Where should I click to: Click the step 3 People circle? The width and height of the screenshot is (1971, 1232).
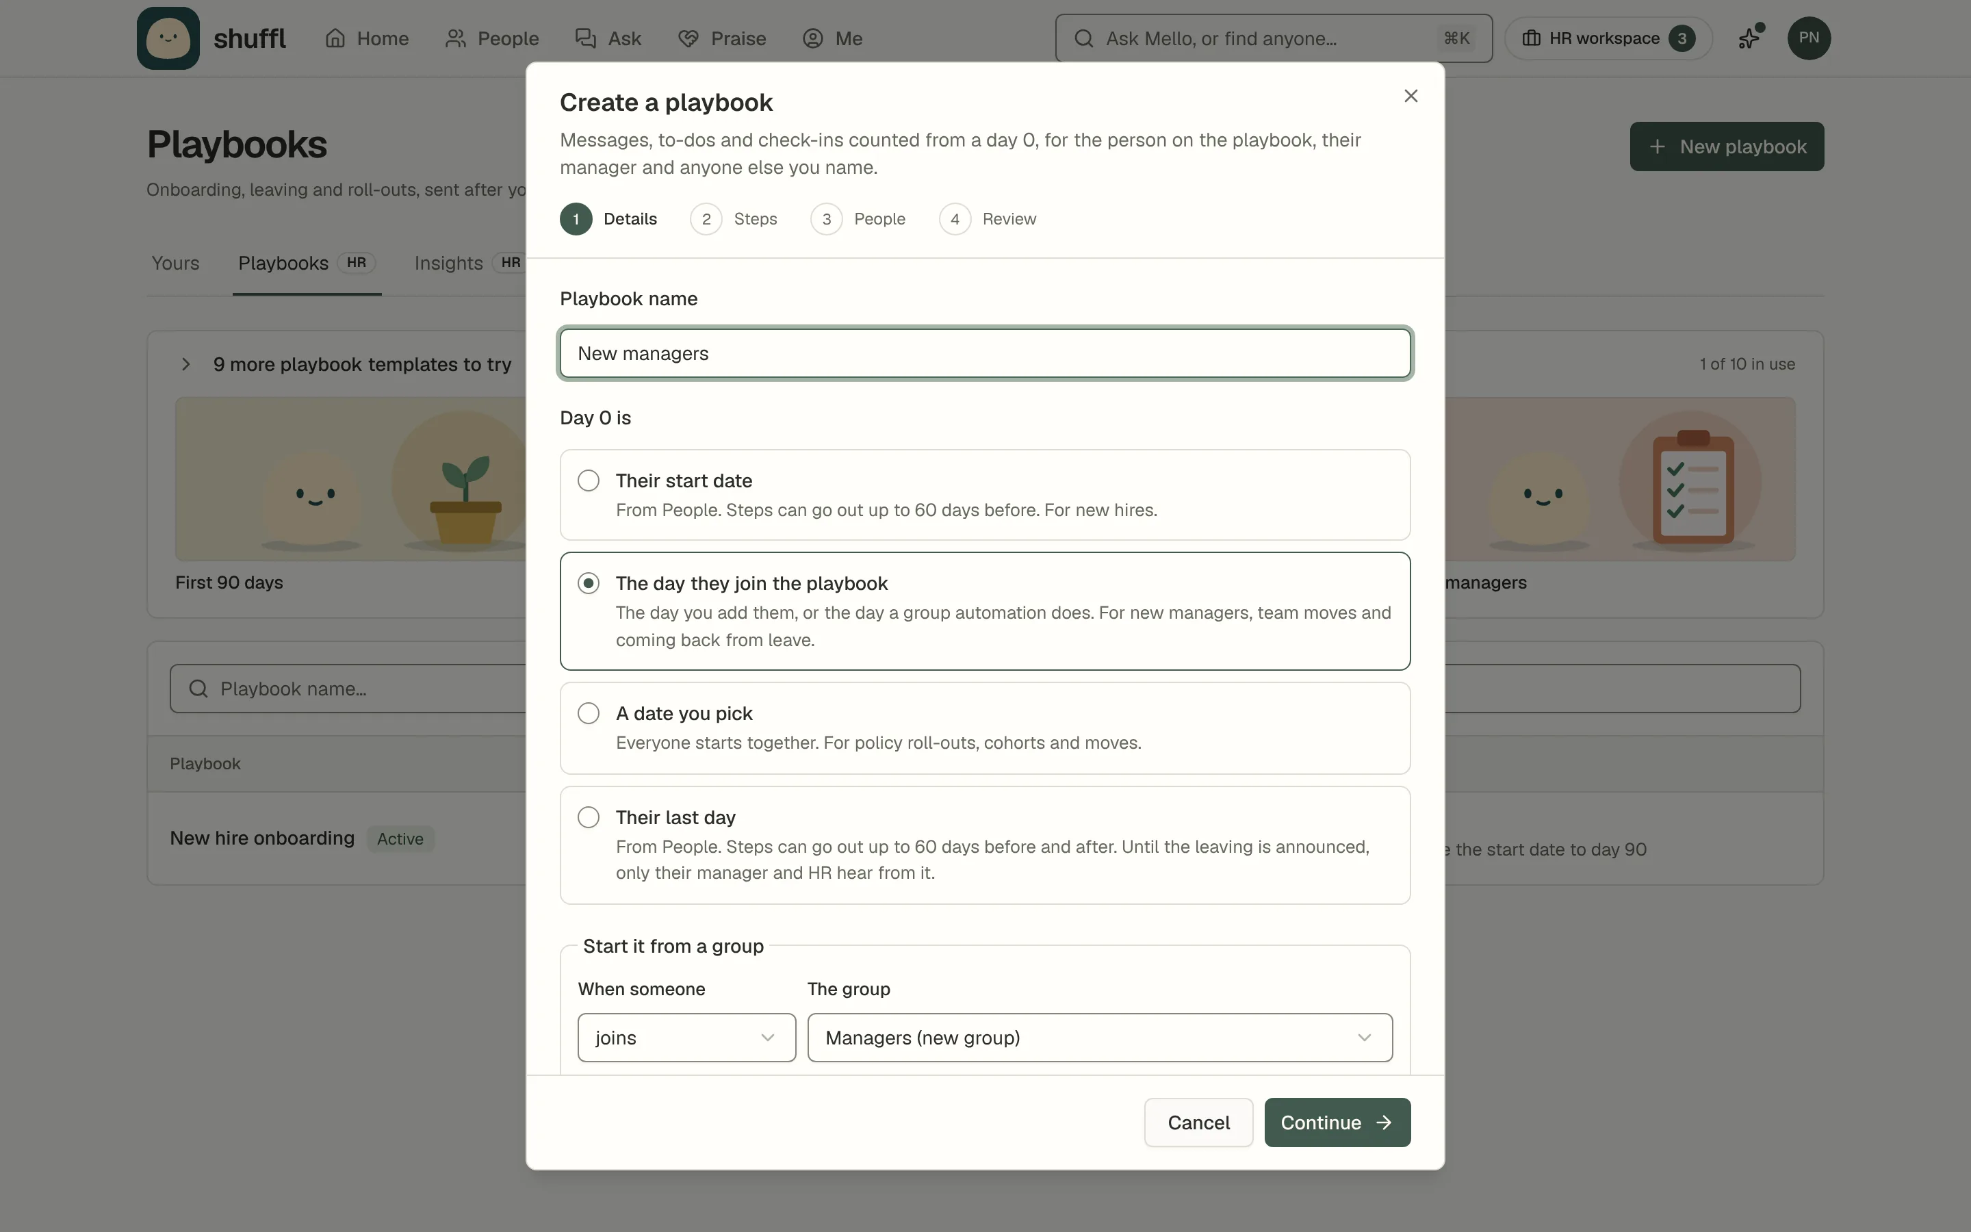pyautogui.click(x=826, y=219)
